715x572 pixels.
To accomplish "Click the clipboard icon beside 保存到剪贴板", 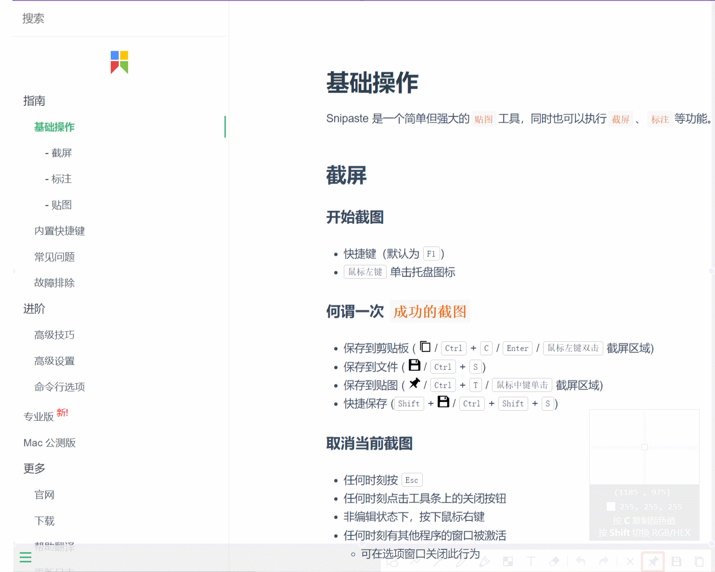I will click(x=425, y=346).
